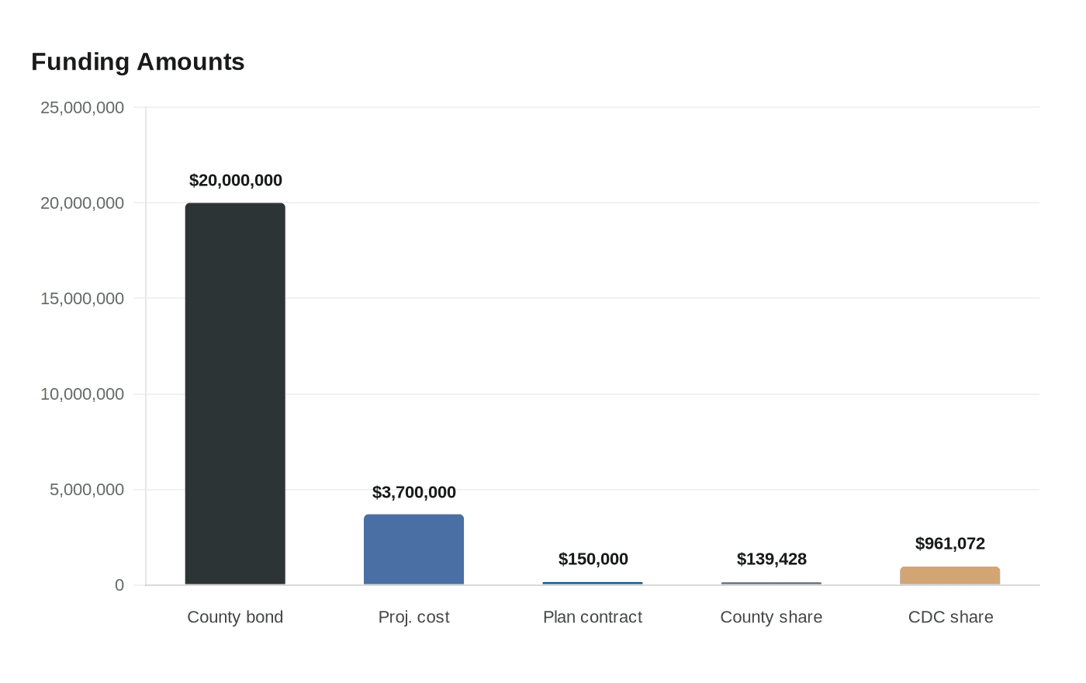This screenshot has height=683, width=1086.
Task: Click the $3,700,000 data label
Action: click(414, 492)
